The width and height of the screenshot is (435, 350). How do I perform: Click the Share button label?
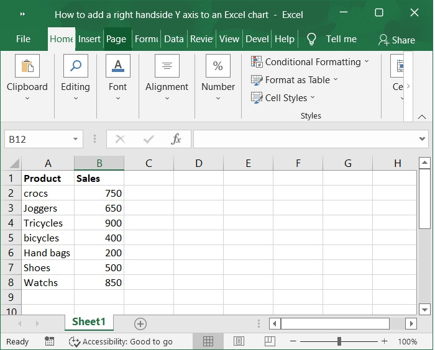[x=404, y=40]
